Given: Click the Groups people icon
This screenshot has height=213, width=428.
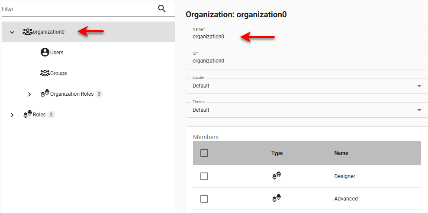Looking at the screenshot, I should 45,73.
